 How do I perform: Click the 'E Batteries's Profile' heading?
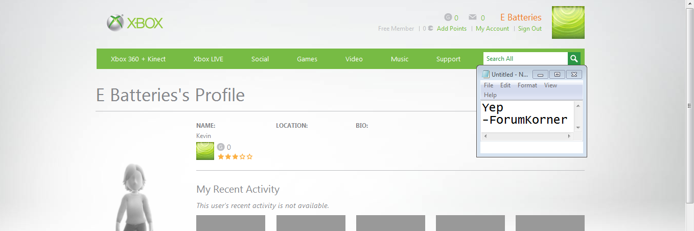(x=170, y=95)
